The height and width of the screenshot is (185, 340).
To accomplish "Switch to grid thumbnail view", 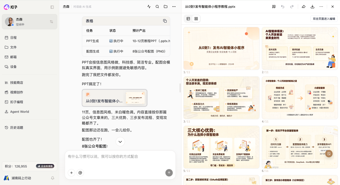I will point(196,19).
